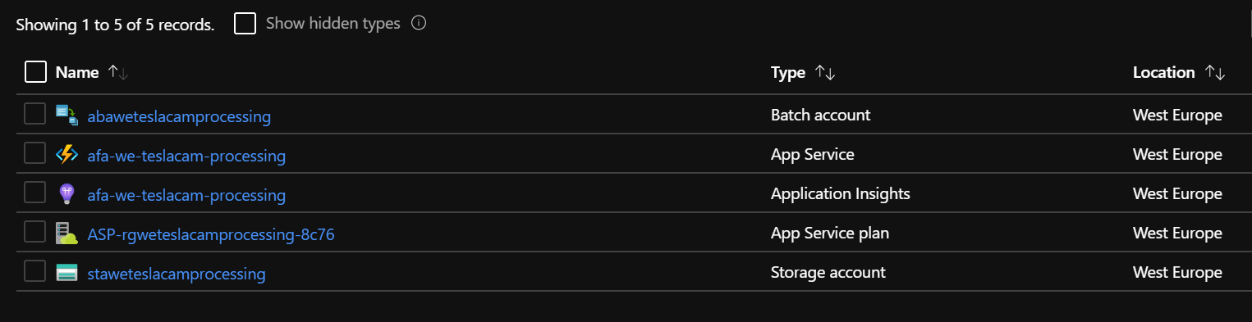Check the box for abaweteslacamprocessing row
This screenshot has height=322, width=1252.
tap(34, 114)
